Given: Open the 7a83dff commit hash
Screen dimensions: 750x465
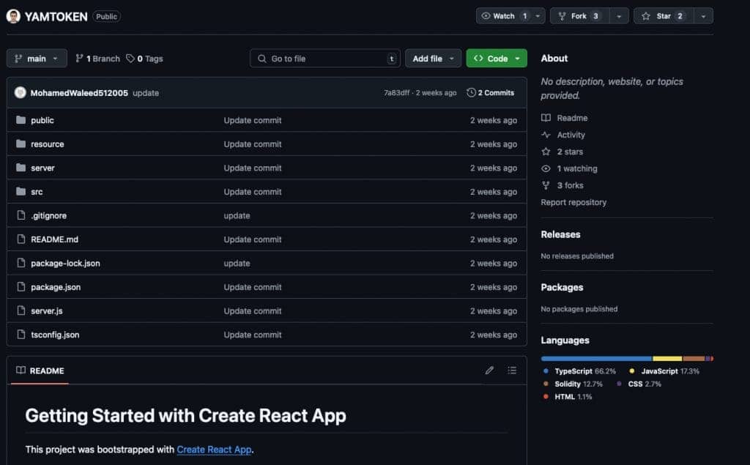Looking at the screenshot, I should click(396, 93).
